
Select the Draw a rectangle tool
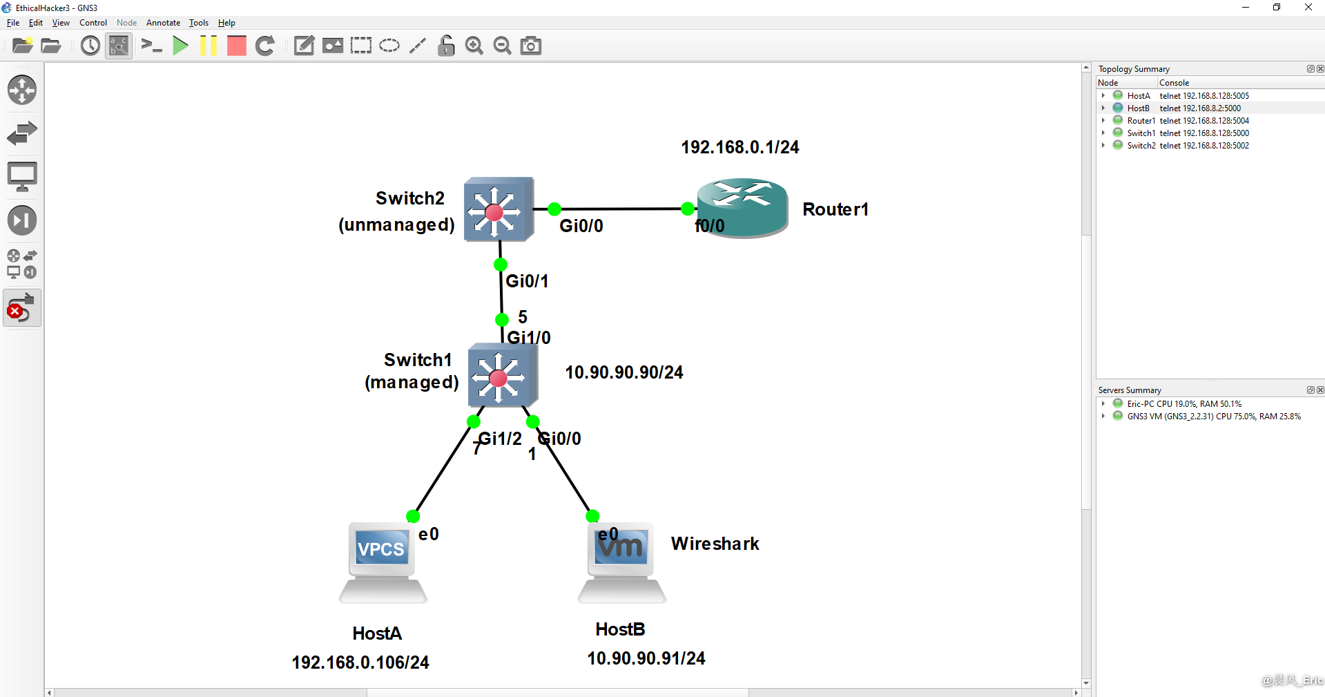coord(361,46)
